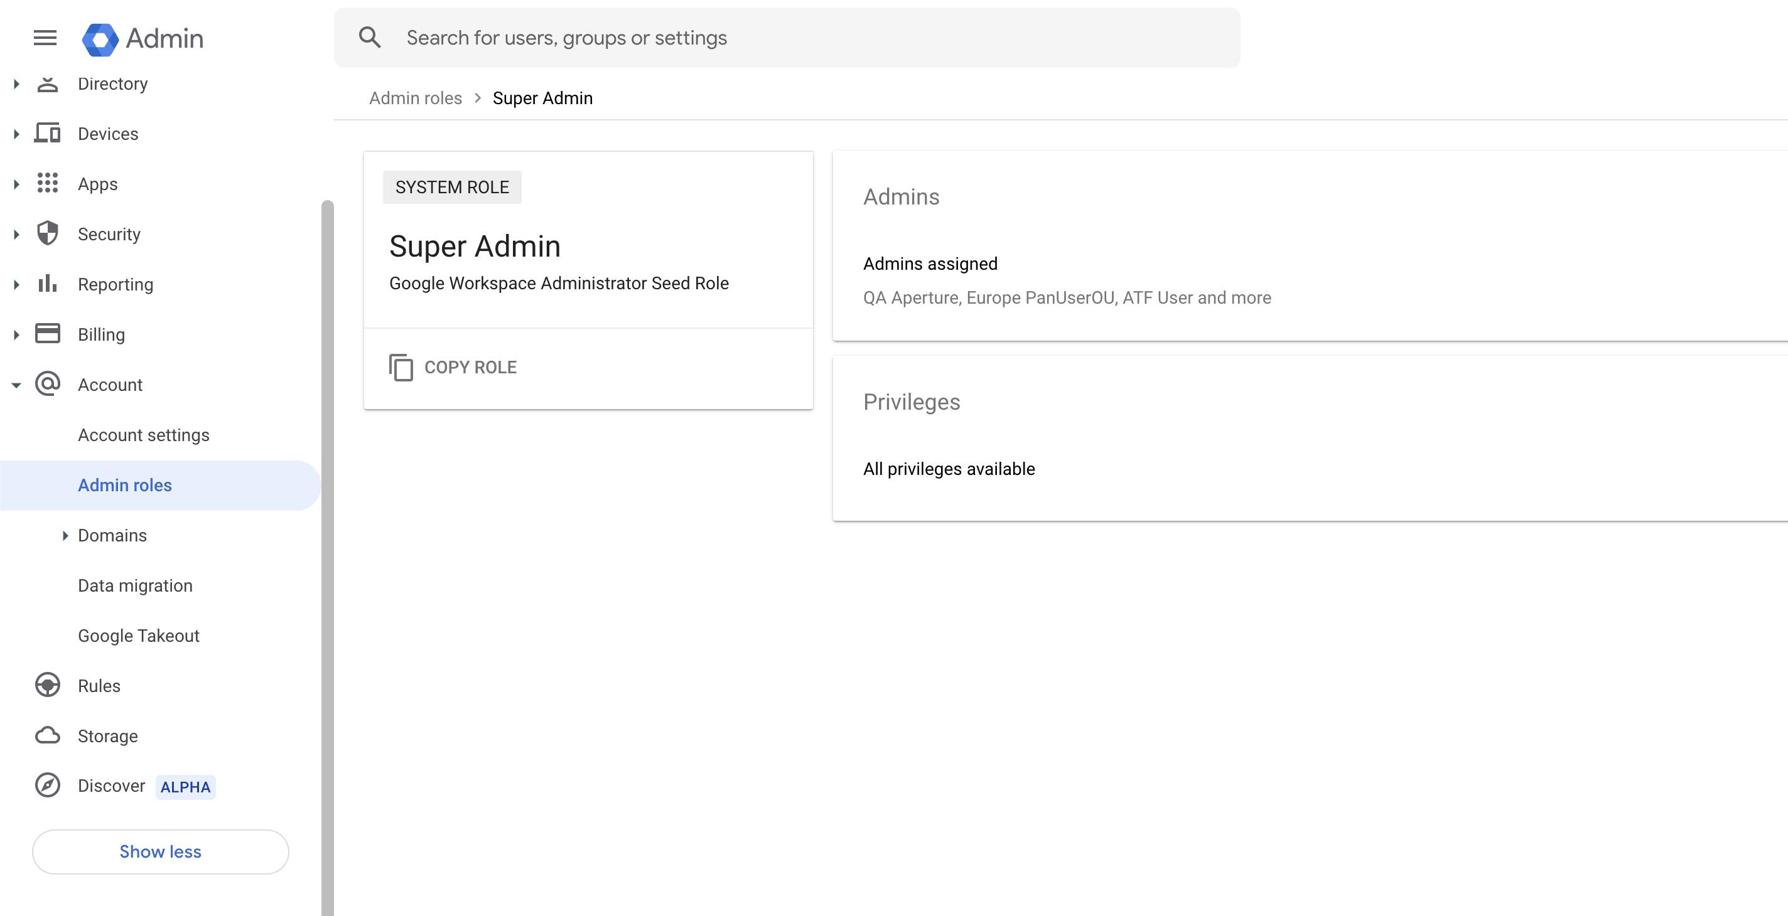The height and width of the screenshot is (916, 1788).
Task: Click the Billing card icon
Action: click(x=47, y=334)
